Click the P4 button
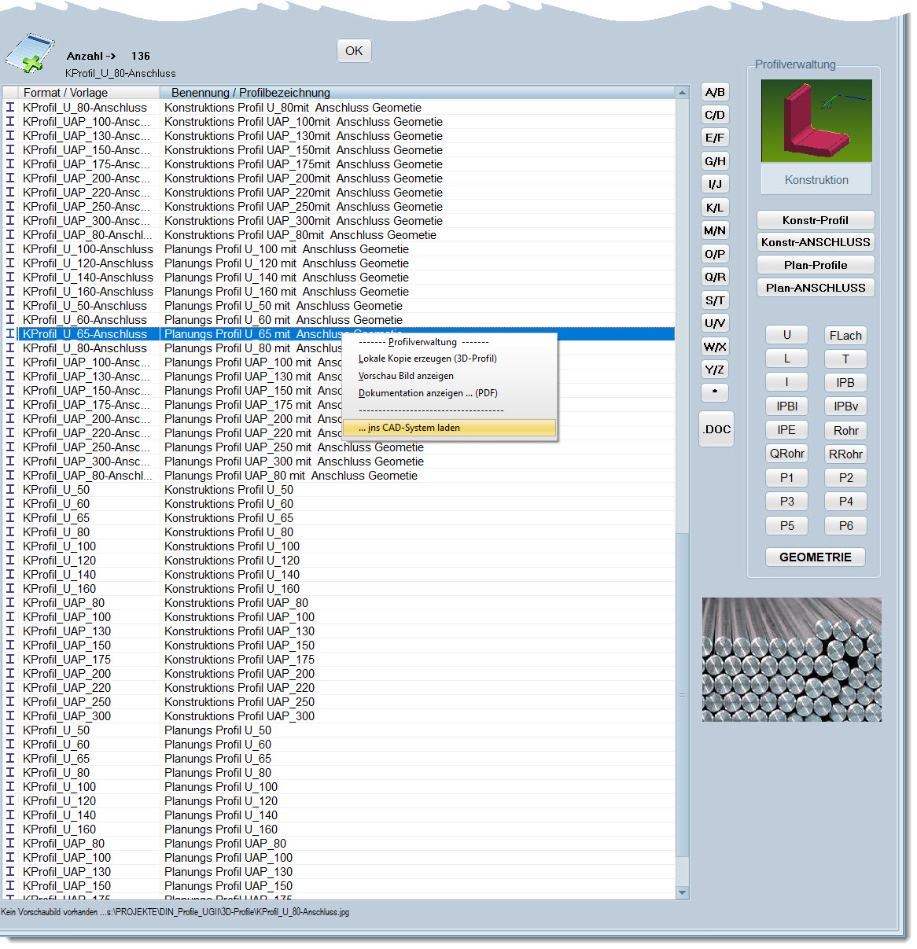 point(845,502)
